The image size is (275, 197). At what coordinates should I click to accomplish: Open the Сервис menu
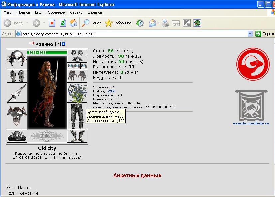tap(76, 12)
